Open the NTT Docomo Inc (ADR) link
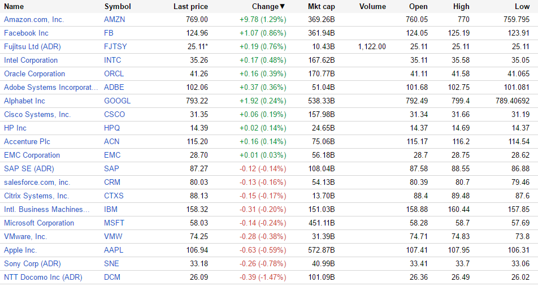The width and height of the screenshot is (538, 286). coord(43,277)
